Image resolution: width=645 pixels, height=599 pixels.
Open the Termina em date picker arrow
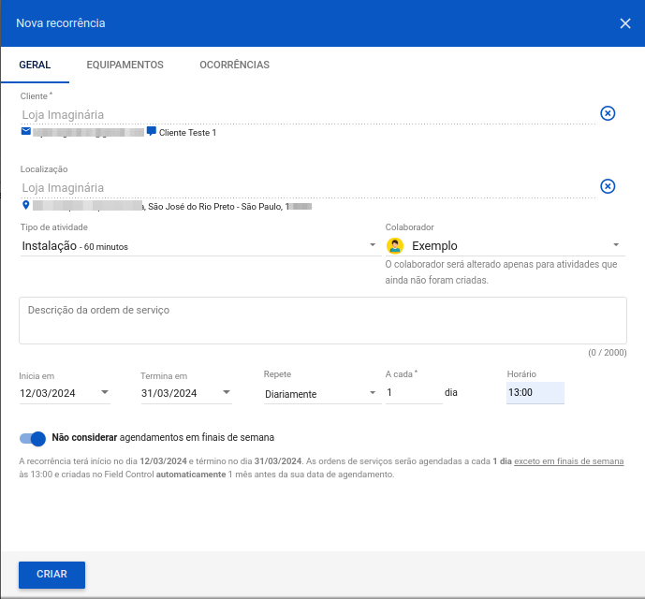click(x=227, y=392)
